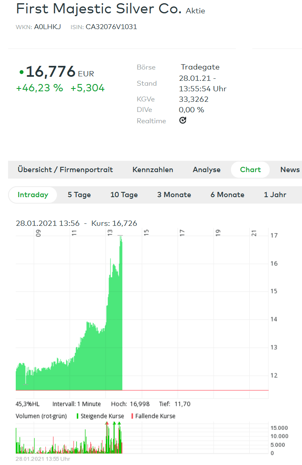This screenshot has width=302, height=465.
Task: Go to the News tab
Action: click(x=290, y=170)
